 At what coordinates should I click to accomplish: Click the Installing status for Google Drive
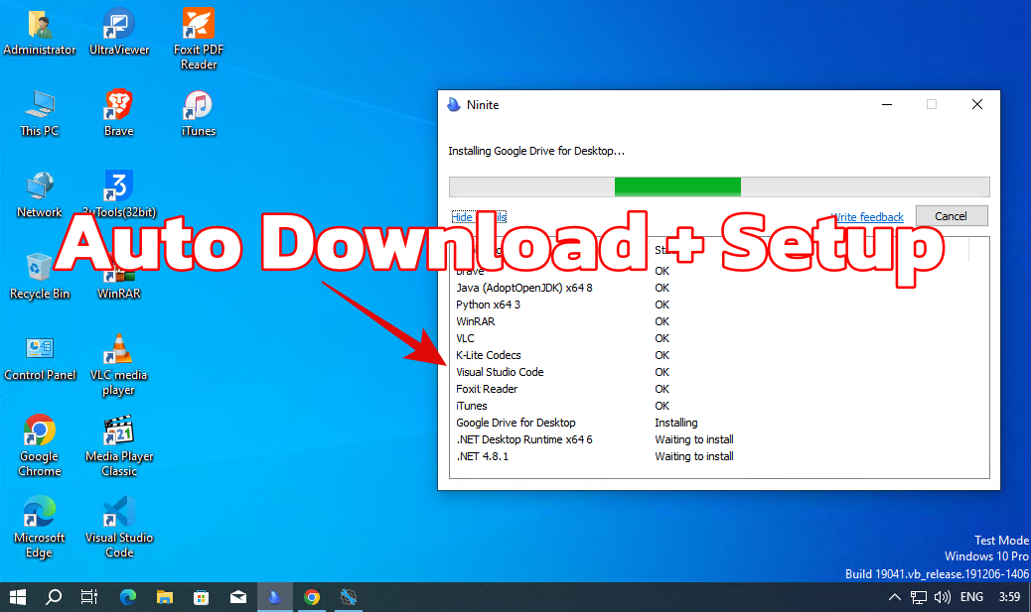(x=676, y=423)
